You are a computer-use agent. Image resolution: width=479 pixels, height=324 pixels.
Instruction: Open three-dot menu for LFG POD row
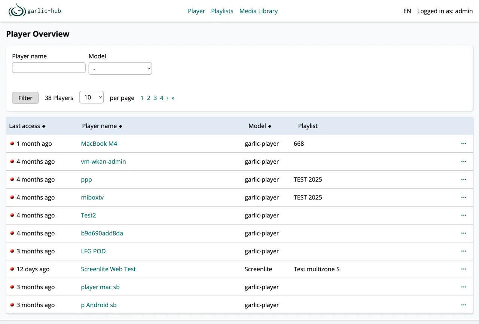pos(464,251)
